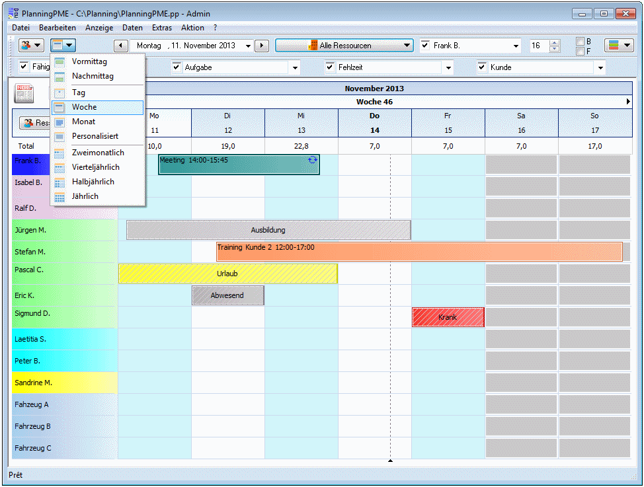
Task: Click the PlanningPME app icon in title bar
Action: (13, 14)
